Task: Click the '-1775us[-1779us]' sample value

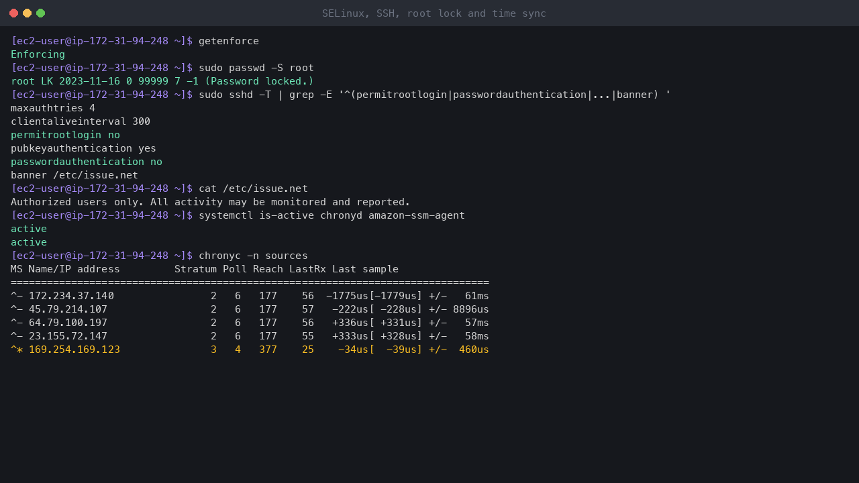Action: (374, 296)
